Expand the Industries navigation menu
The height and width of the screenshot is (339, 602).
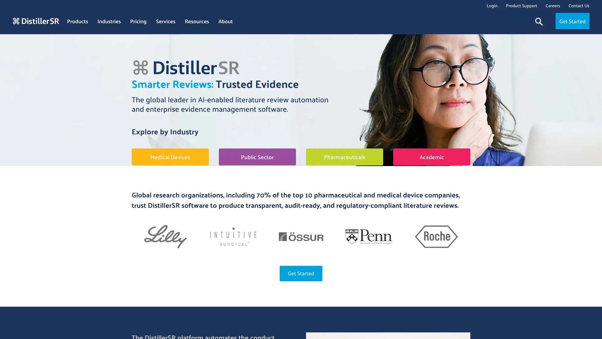point(109,21)
